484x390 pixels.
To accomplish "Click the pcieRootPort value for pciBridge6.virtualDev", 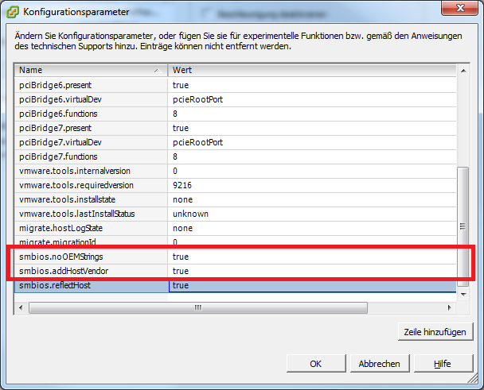I will (x=312, y=99).
